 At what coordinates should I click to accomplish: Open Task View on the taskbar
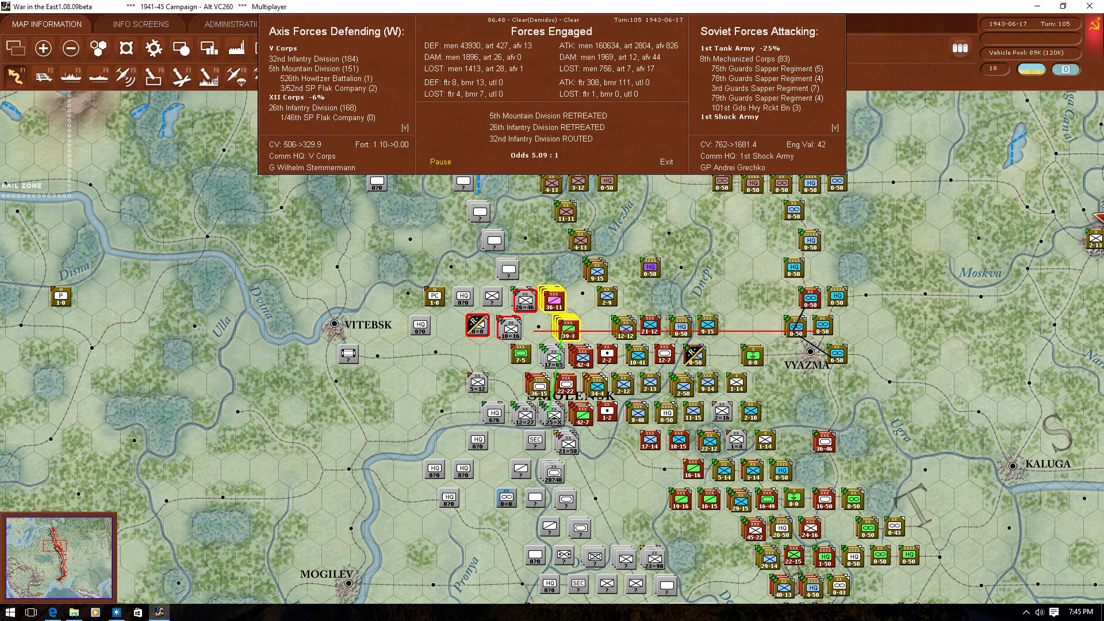31,612
